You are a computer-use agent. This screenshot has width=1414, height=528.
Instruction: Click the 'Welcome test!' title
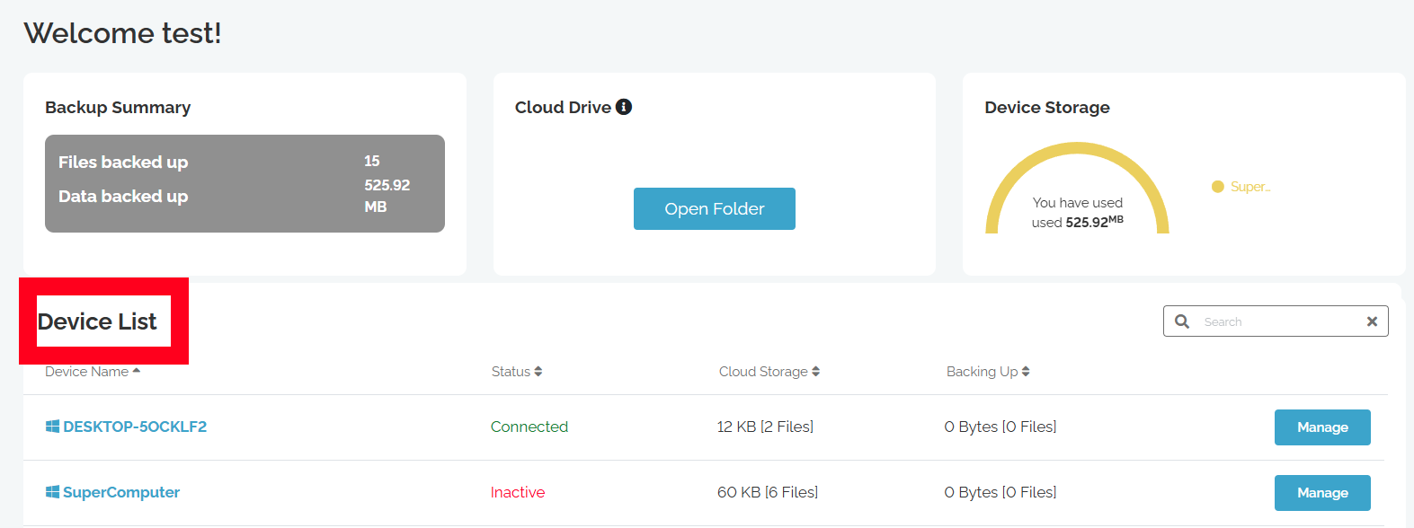[x=122, y=33]
